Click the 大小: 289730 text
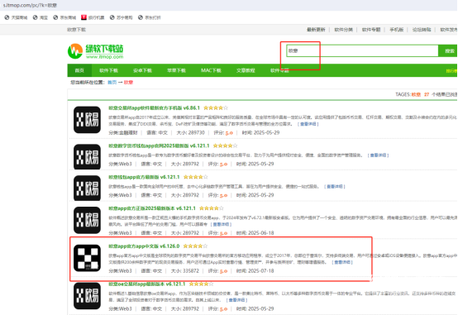This screenshot has width=458, height=315. pyautogui.click(x=191, y=132)
